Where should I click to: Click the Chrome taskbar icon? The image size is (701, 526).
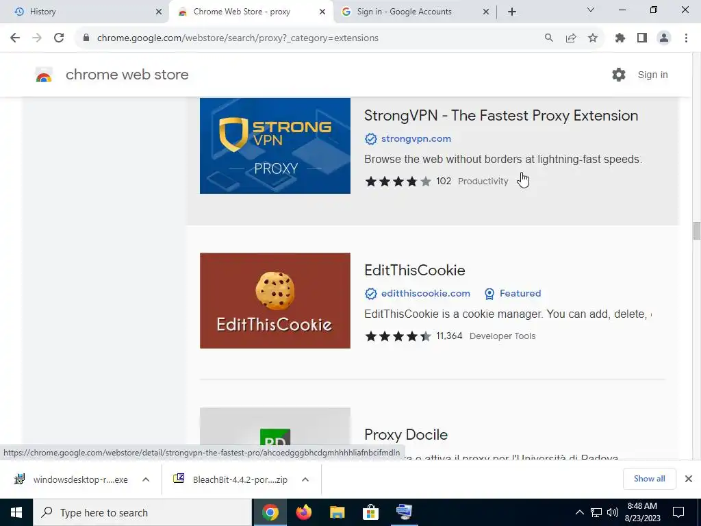pyautogui.click(x=270, y=512)
